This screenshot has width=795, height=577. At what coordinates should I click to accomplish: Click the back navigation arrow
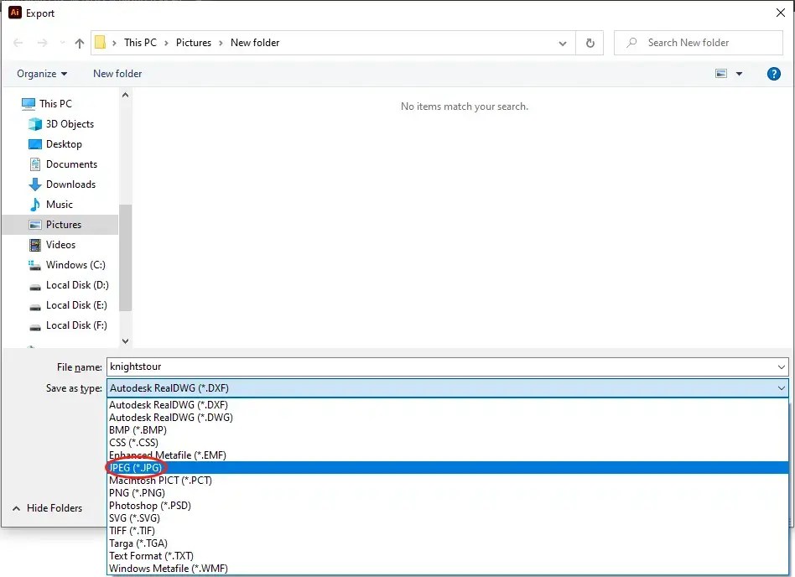point(18,43)
